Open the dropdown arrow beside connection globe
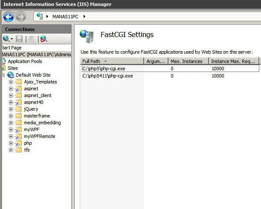 coord(12,39)
